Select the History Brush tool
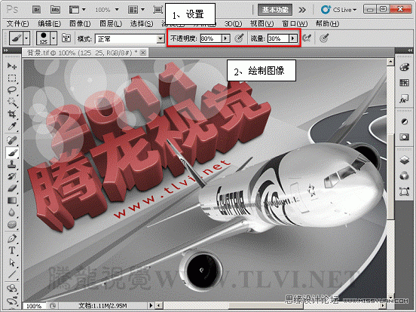Image resolution: width=416 pixels, height=312 pixels. click(x=12, y=176)
